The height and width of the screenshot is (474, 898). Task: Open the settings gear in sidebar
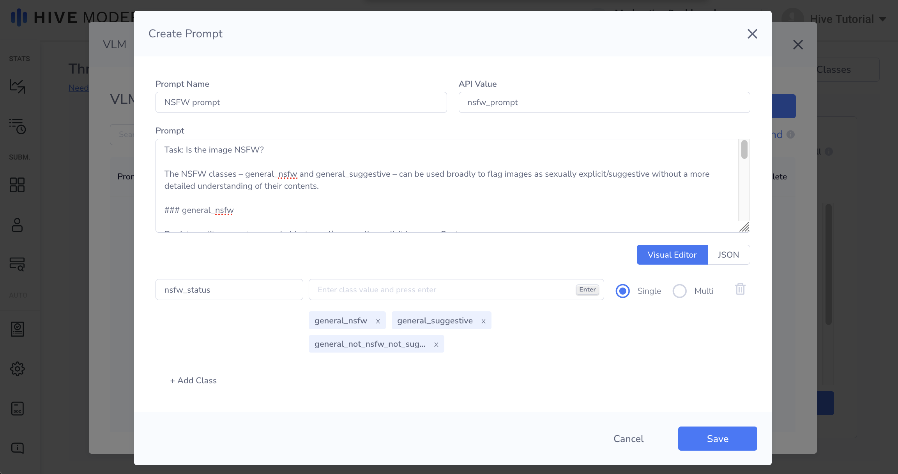click(x=17, y=369)
